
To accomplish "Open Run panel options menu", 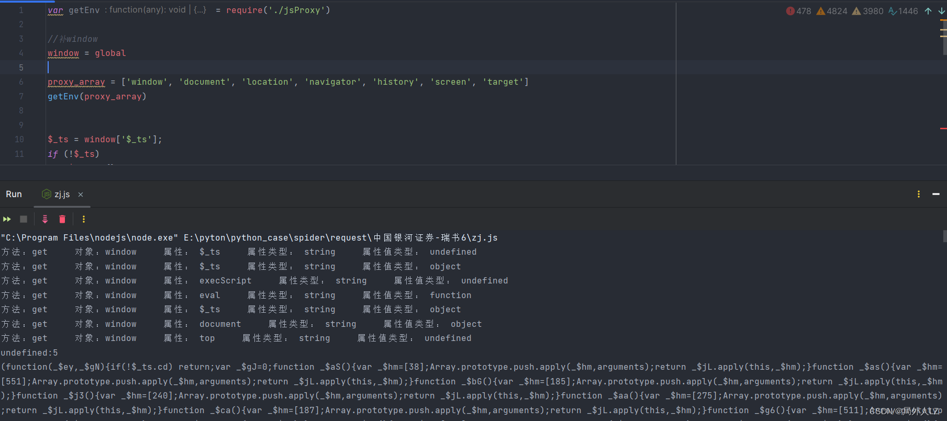I will [x=919, y=194].
